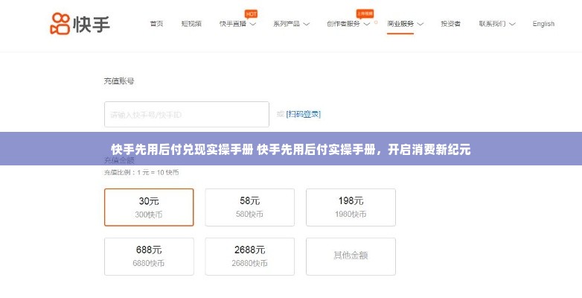582x298 pixels.
Task: Click 充值账号 label text
Action: (119, 81)
